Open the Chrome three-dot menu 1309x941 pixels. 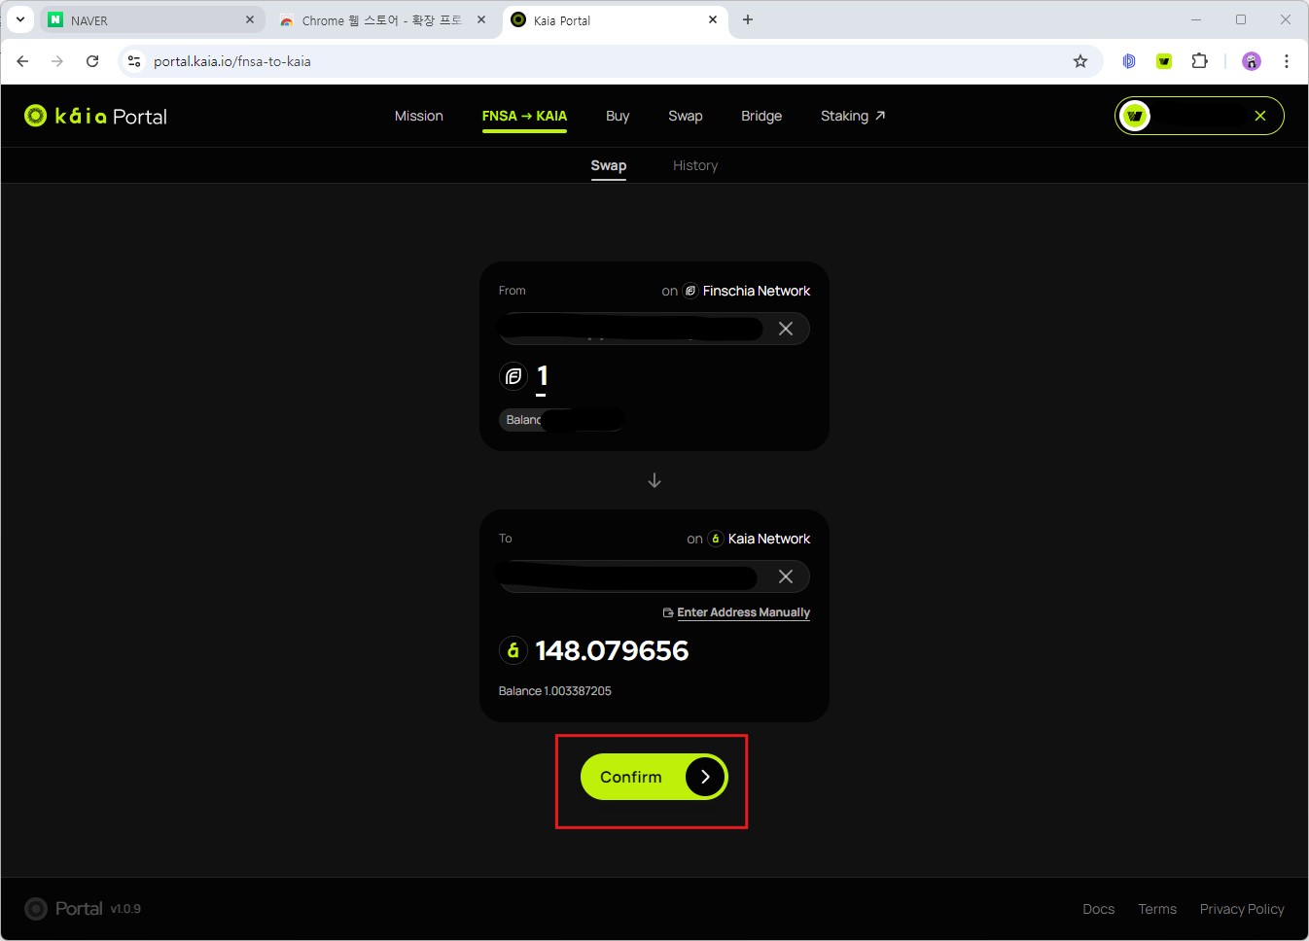(x=1287, y=61)
